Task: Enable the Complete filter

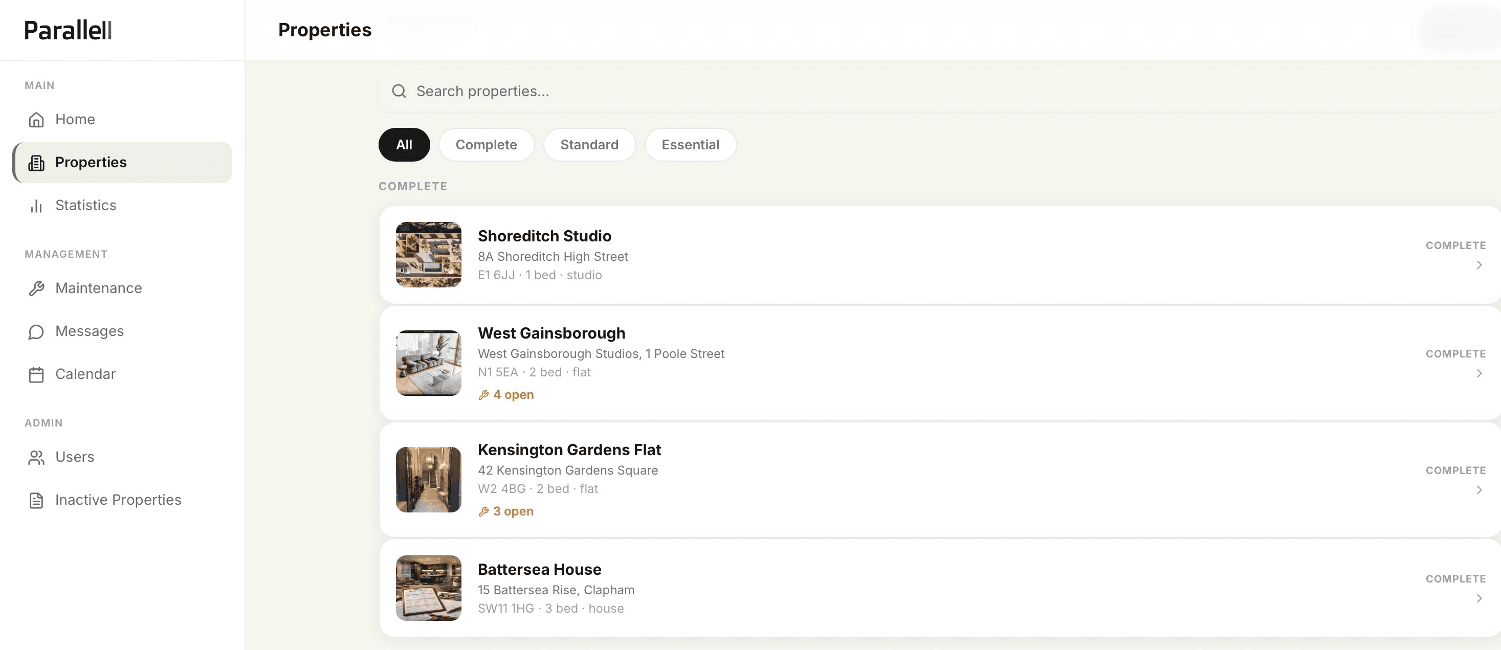Action: 487,144
